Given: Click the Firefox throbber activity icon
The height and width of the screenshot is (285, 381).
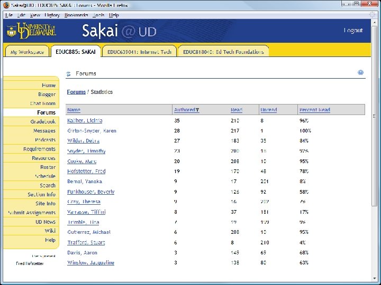Looking at the screenshot, I should [x=372, y=15].
